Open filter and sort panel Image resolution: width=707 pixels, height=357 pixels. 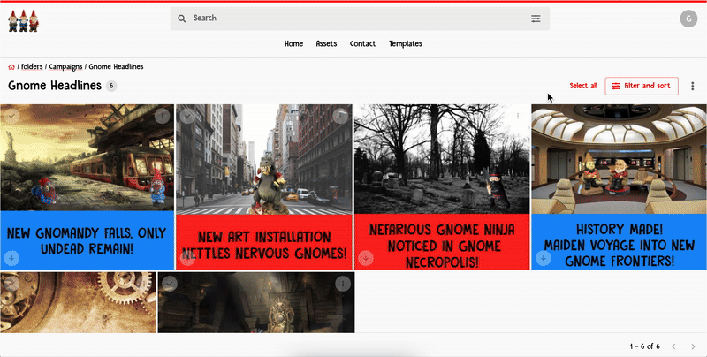pyautogui.click(x=642, y=86)
